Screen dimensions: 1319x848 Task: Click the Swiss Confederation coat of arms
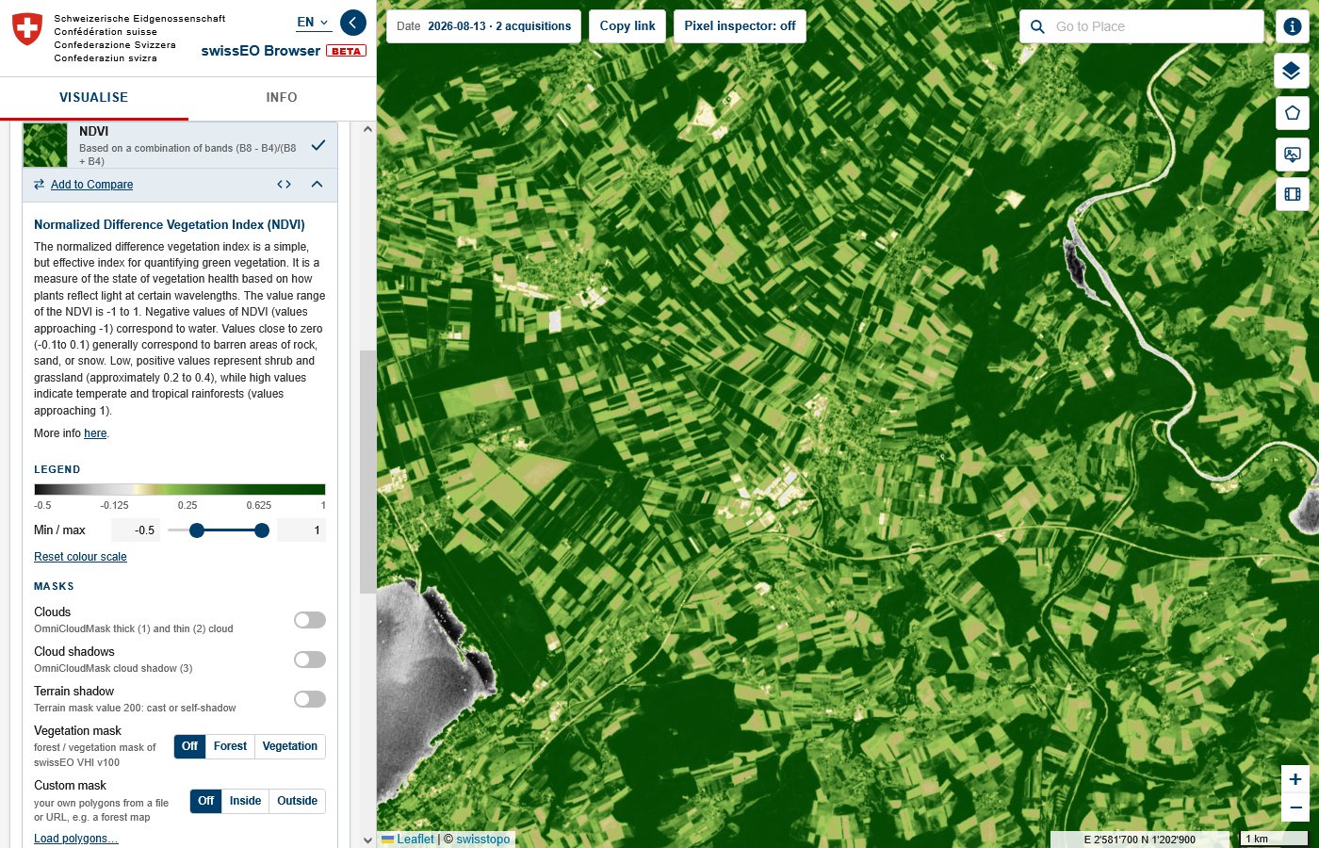coord(27,29)
